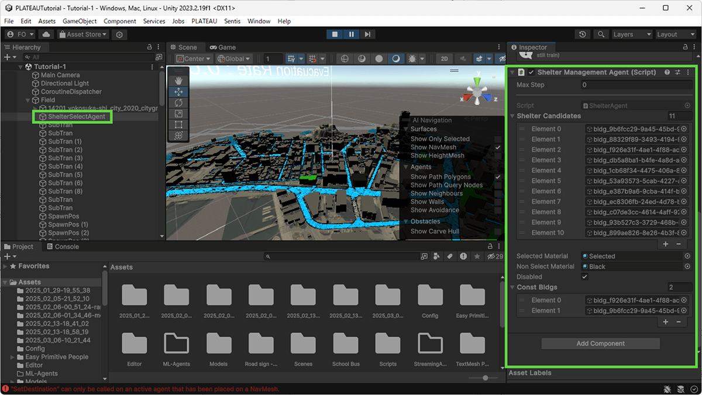The height and width of the screenshot is (395, 702).
Task: Select the combined Transform tool
Action: pyautogui.click(x=178, y=135)
